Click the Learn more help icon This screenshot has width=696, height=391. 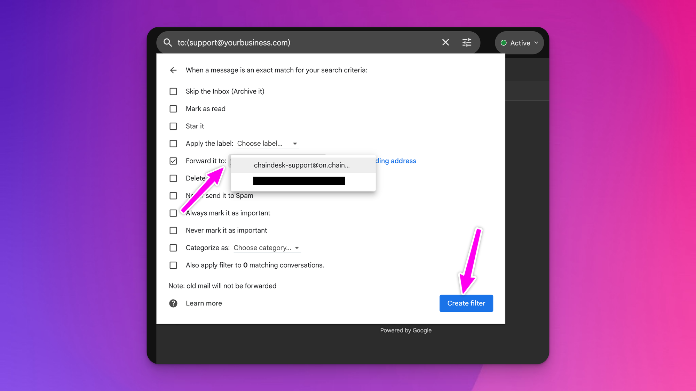click(174, 303)
